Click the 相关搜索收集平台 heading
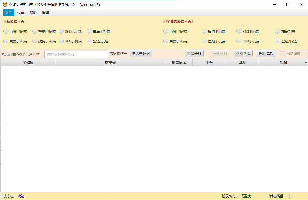This screenshot has height=200, width=308. [x=178, y=22]
